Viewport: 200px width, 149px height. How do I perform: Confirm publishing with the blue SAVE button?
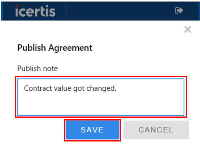pos(92,130)
